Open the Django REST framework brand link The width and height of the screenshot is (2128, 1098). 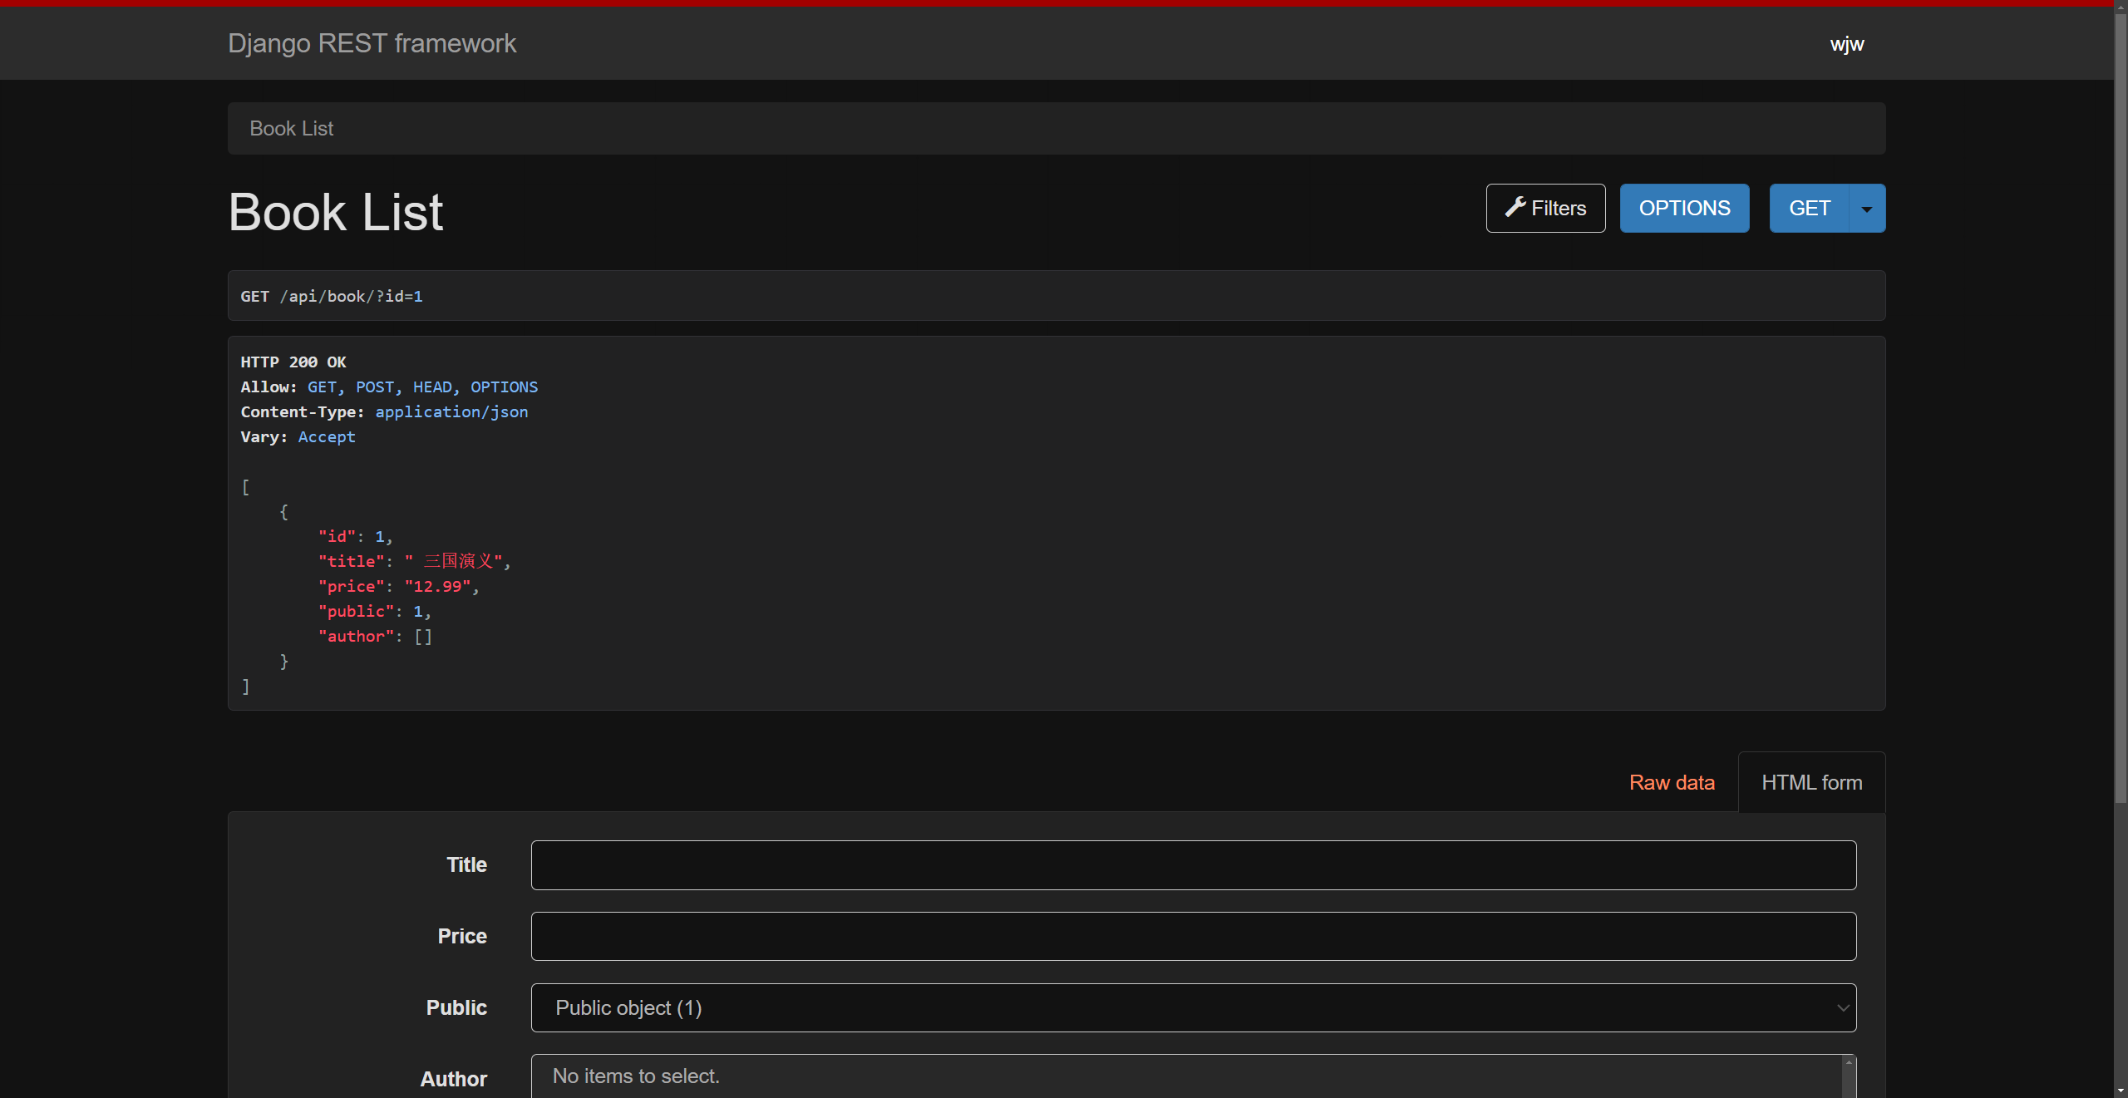click(372, 43)
